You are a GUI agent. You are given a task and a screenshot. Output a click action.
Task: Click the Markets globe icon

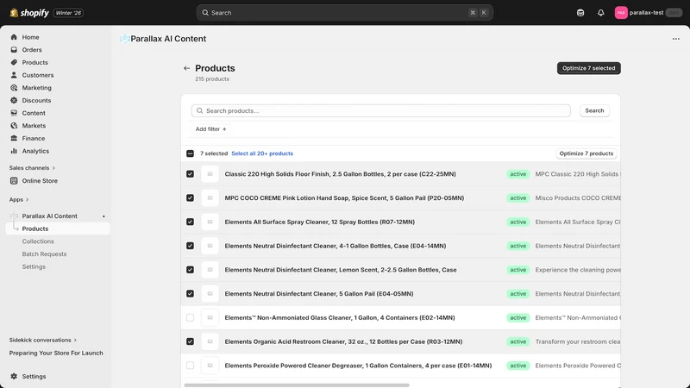14,125
